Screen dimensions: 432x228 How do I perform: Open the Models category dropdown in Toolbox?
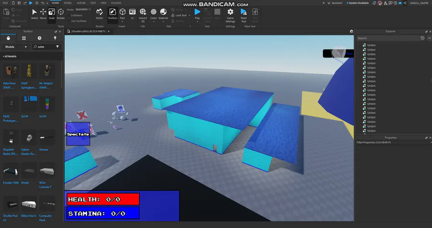(x=16, y=47)
